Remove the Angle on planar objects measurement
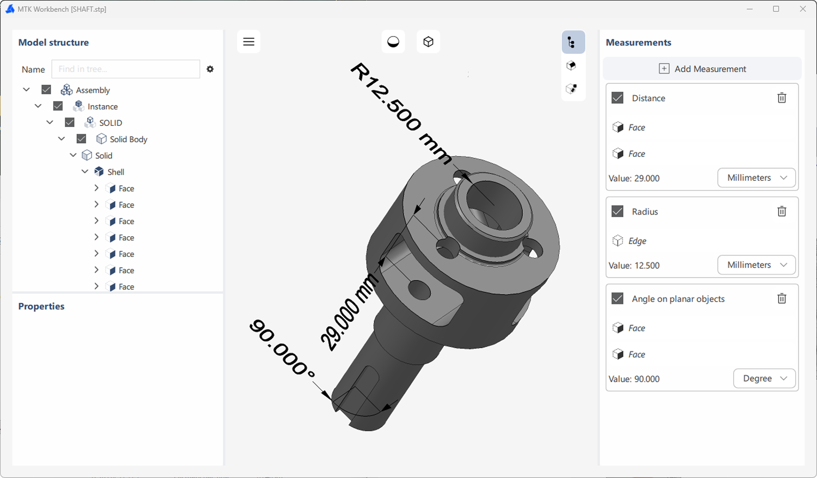 click(x=782, y=298)
